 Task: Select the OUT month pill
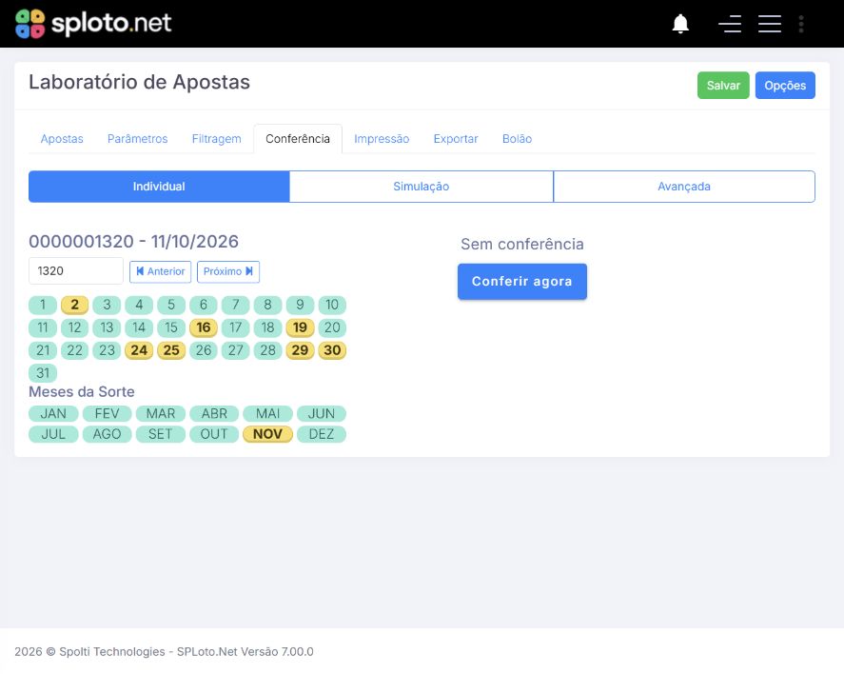point(214,434)
